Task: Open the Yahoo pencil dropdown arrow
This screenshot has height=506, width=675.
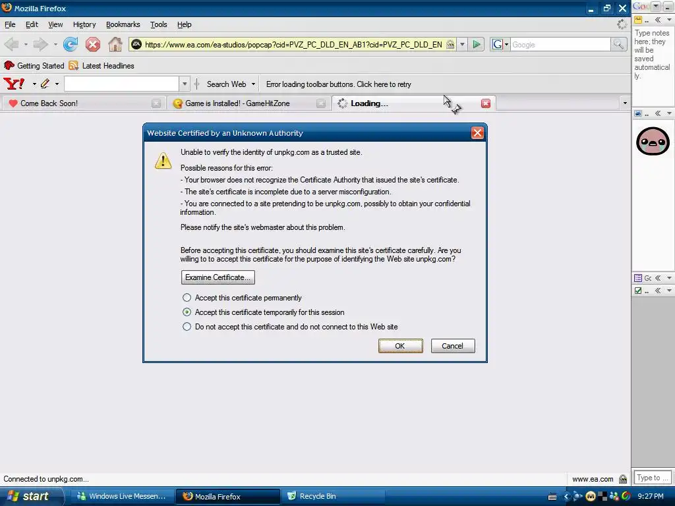Action: 57,84
